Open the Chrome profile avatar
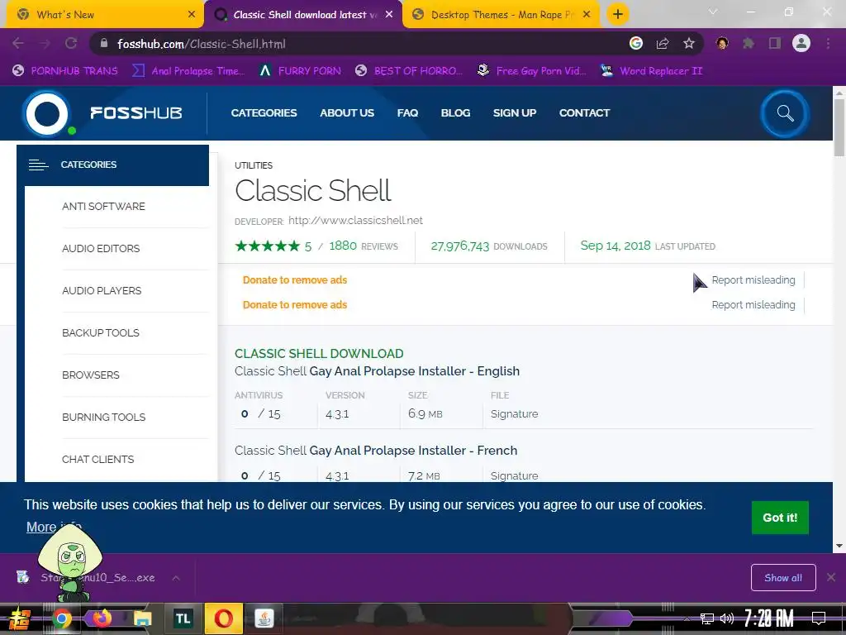Viewport: 846px width, 635px height. [801, 43]
